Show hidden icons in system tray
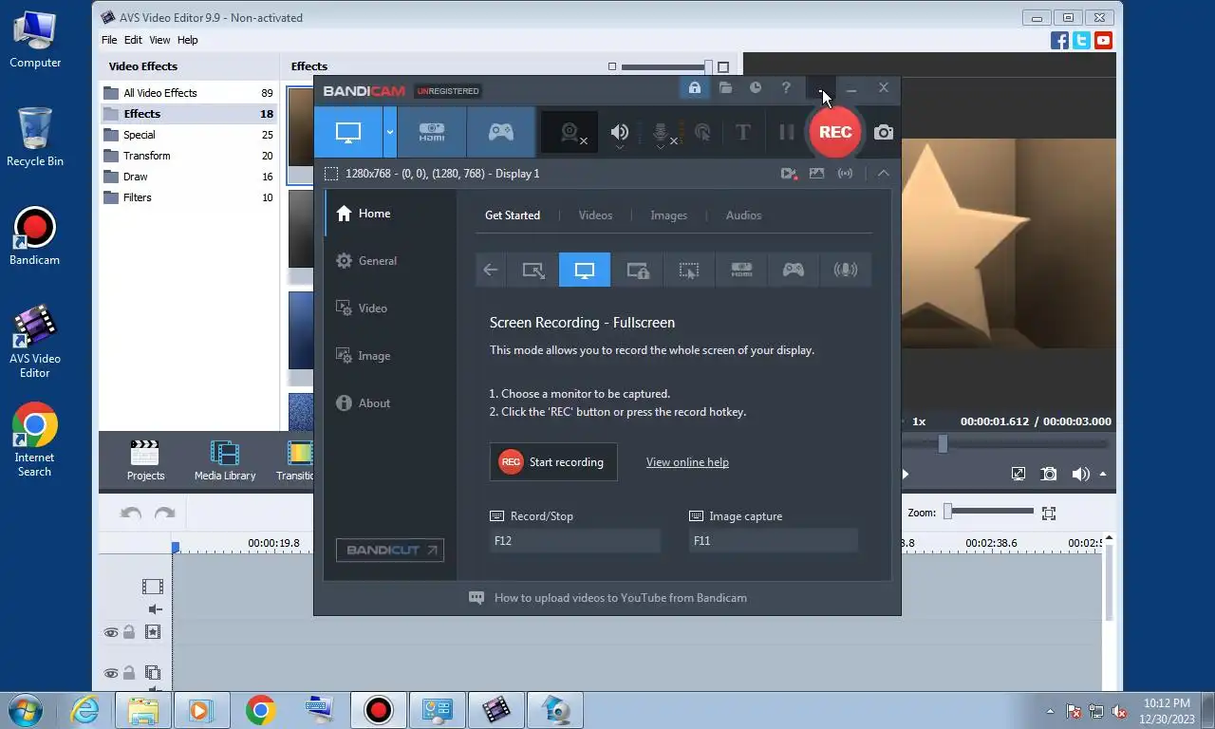The width and height of the screenshot is (1215, 729). pos(1050,711)
